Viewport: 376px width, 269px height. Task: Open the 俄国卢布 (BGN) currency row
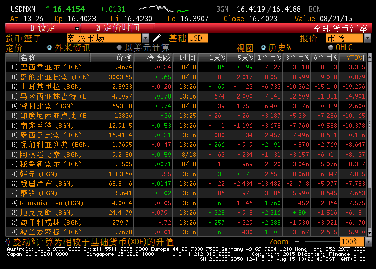pyautogui.click(x=47, y=183)
